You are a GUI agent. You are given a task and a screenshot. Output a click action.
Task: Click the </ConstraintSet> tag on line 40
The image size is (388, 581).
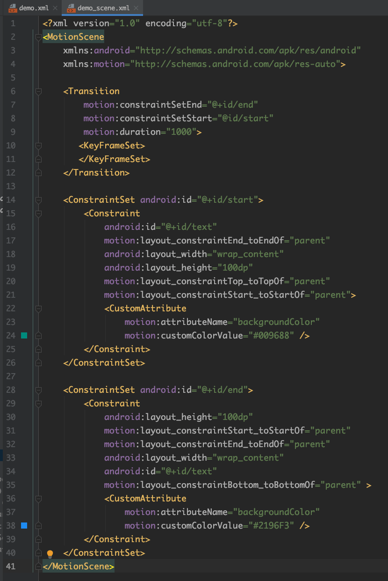pyautogui.click(x=104, y=552)
